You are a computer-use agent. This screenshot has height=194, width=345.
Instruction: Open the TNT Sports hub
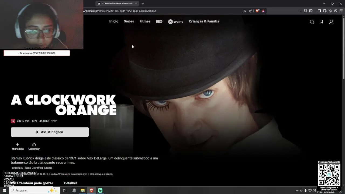[175, 22]
